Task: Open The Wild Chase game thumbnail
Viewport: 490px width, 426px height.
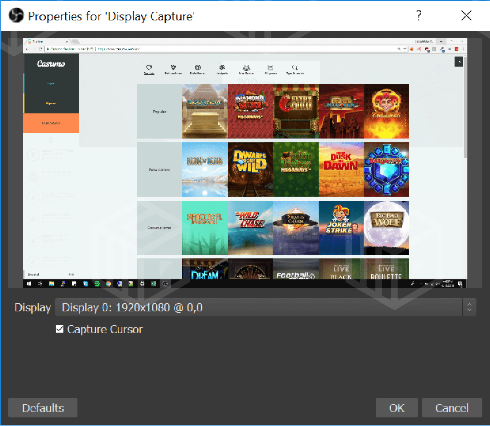Action: tap(250, 228)
